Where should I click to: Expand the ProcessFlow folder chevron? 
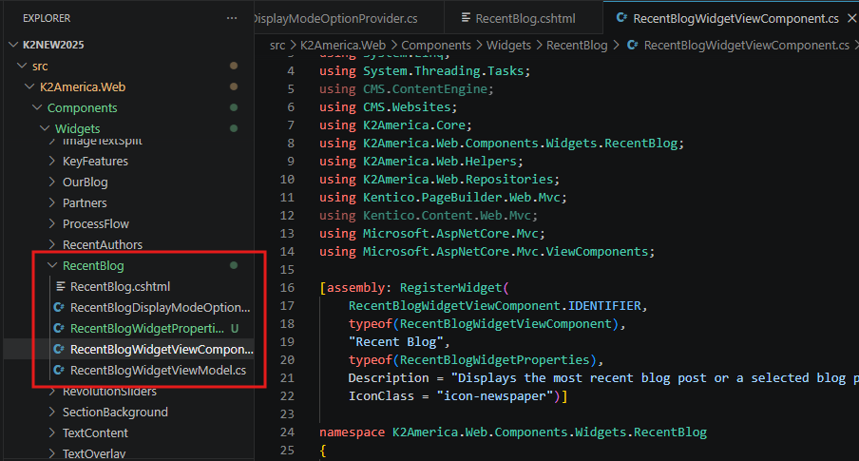point(52,223)
